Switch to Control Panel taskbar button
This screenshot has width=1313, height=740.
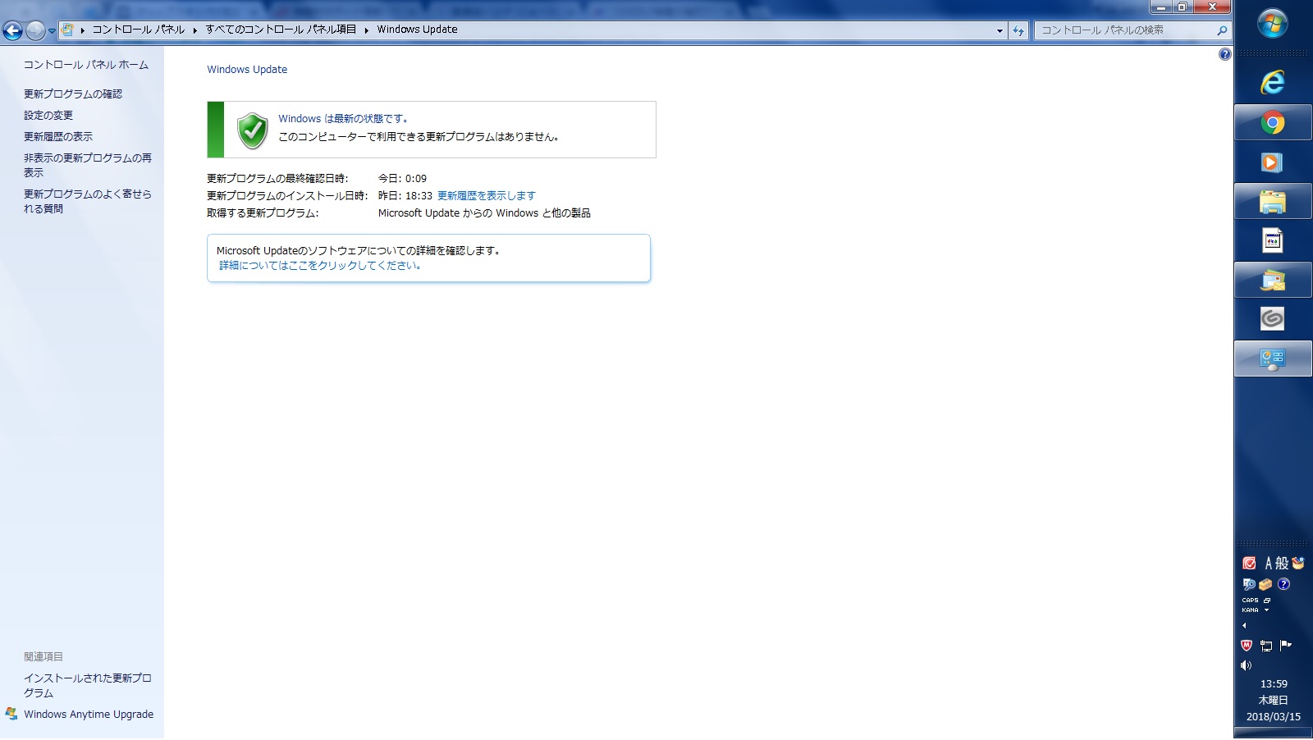click(1273, 359)
